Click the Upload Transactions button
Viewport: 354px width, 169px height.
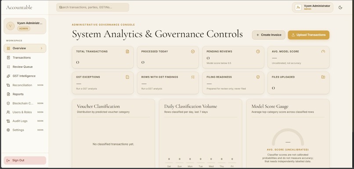[x=308, y=35]
